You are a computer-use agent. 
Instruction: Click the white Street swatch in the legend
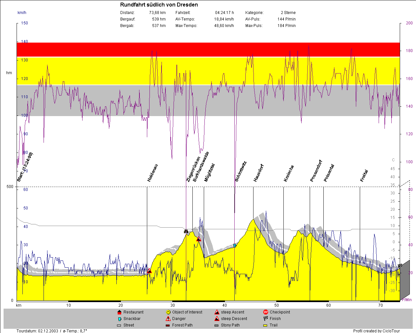click(x=119, y=325)
